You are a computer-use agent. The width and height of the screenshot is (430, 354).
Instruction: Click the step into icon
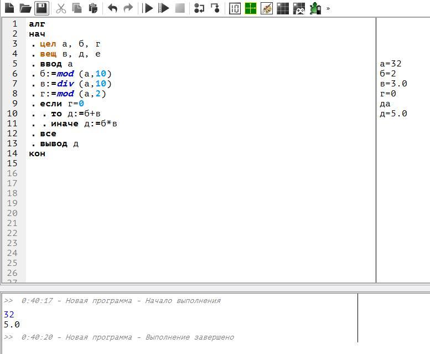[215, 8]
